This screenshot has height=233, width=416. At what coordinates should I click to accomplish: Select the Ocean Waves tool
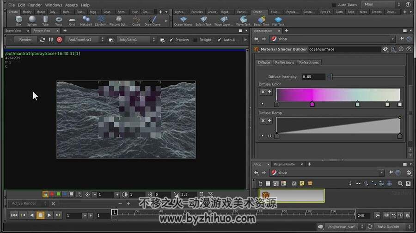[x=183, y=21]
